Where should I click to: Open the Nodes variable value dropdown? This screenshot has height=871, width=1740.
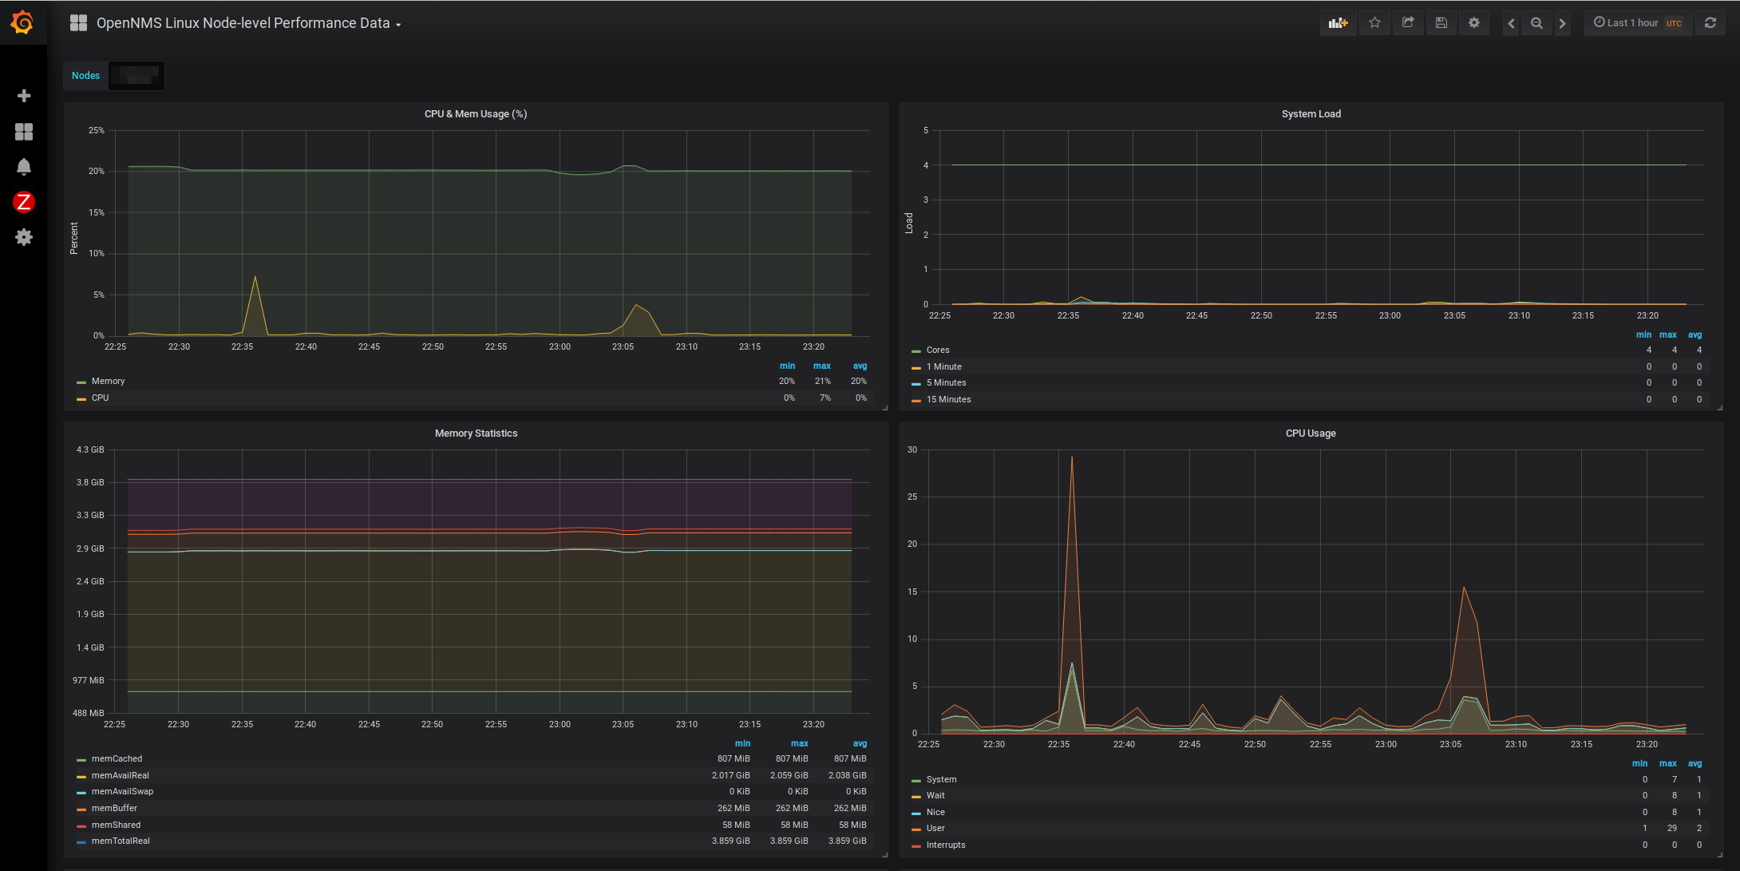coord(136,76)
